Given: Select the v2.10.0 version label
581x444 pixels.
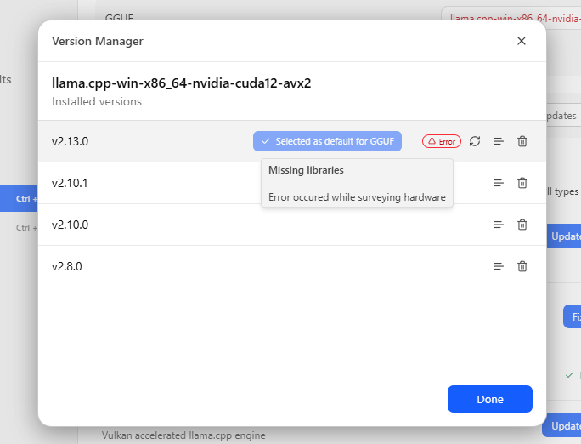Looking at the screenshot, I should 70,225.
